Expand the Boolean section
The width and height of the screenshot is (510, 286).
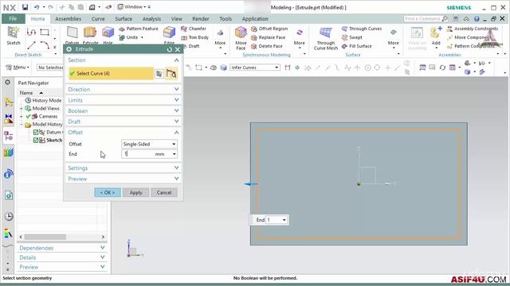pos(124,111)
